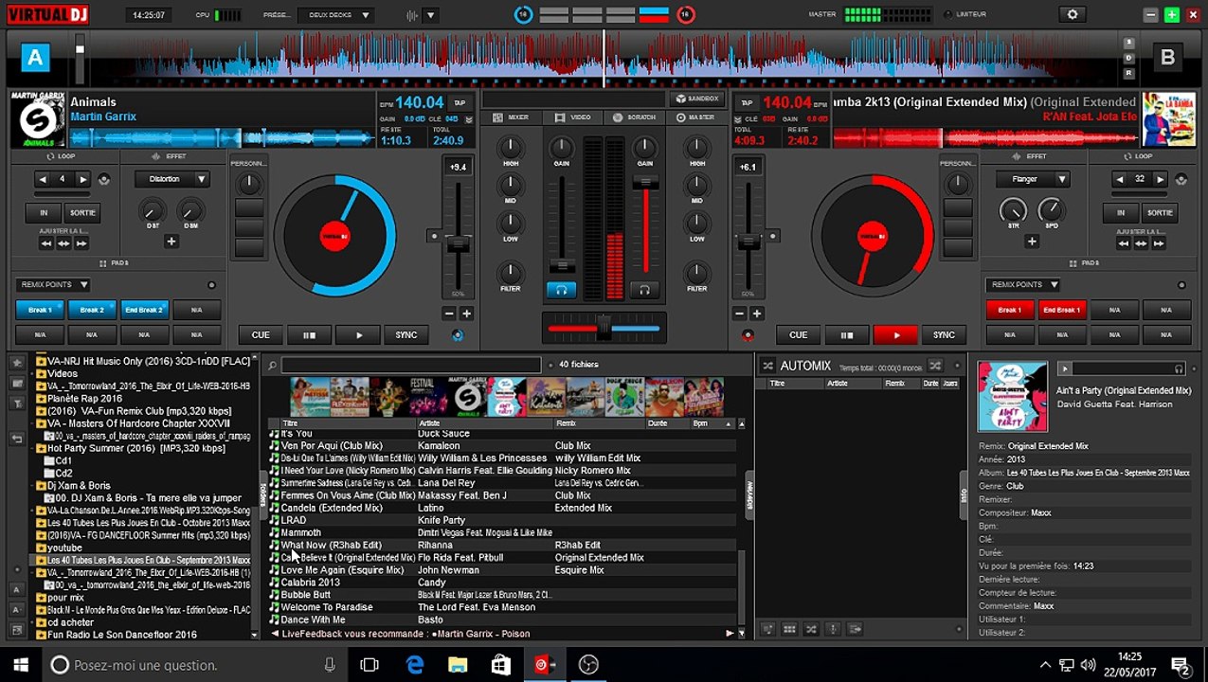Open VirtualDJ settings gear
This screenshot has width=1208, height=682.
[x=1073, y=14]
